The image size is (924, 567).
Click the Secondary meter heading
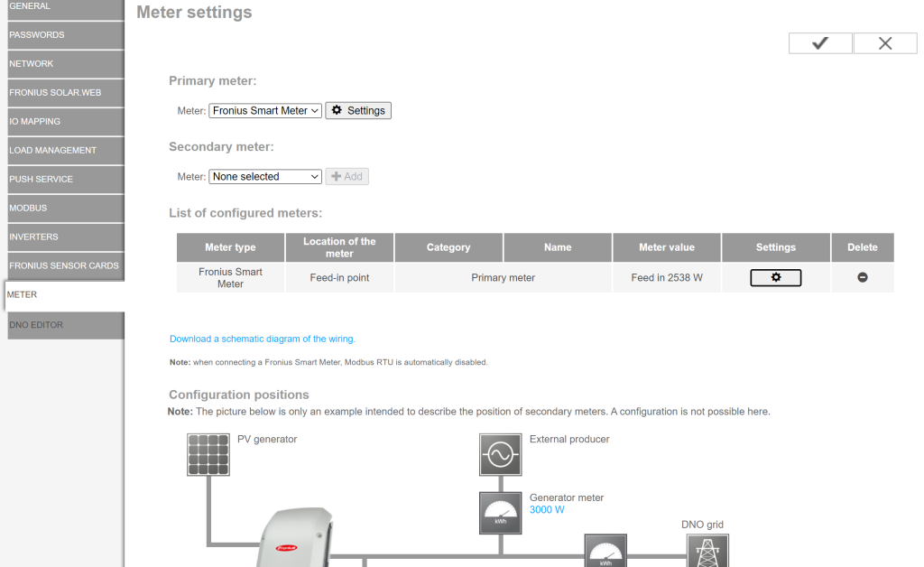[222, 147]
